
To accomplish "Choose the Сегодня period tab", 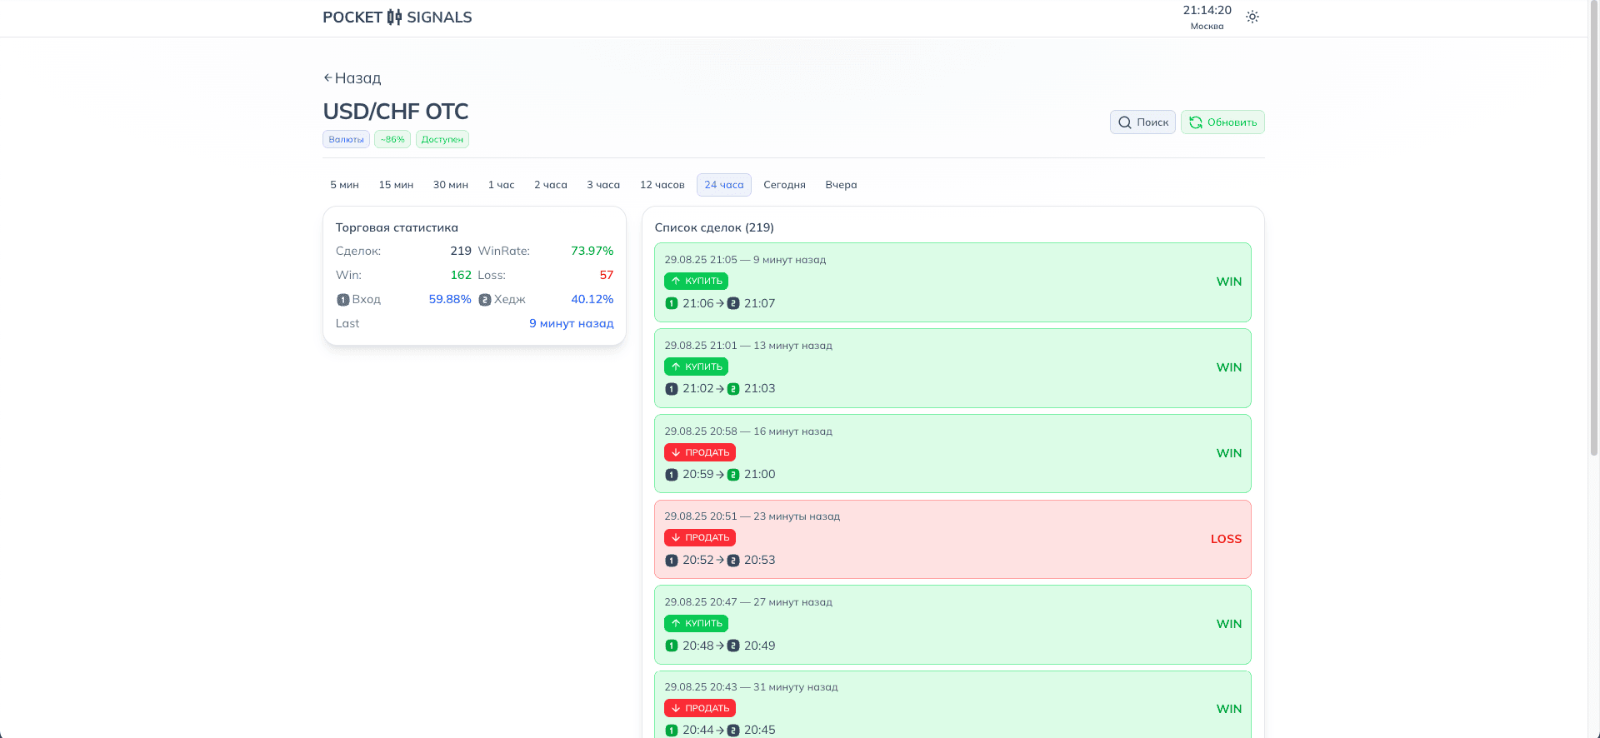I will (x=784, y=185).
